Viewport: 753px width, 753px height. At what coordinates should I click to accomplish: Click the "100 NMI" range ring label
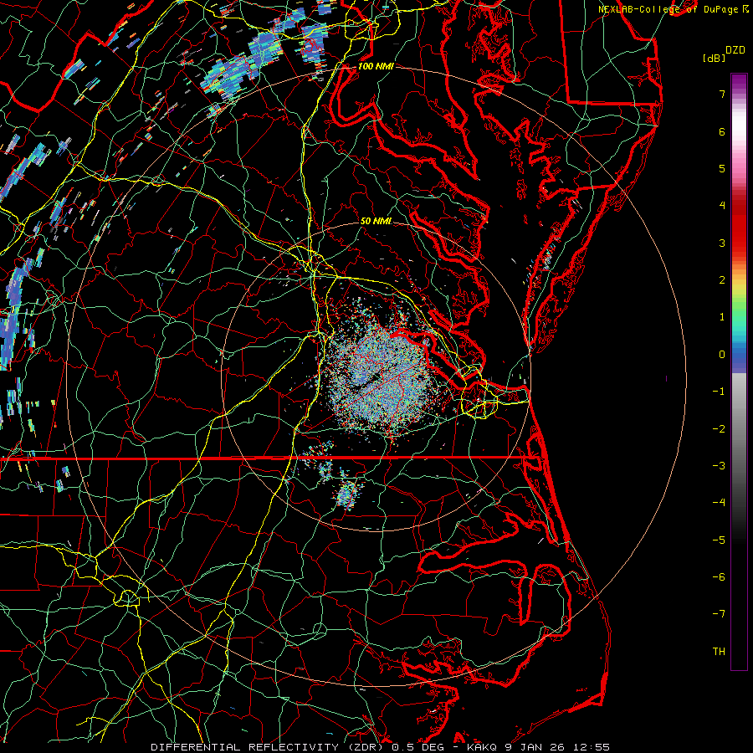coord(376,66)
